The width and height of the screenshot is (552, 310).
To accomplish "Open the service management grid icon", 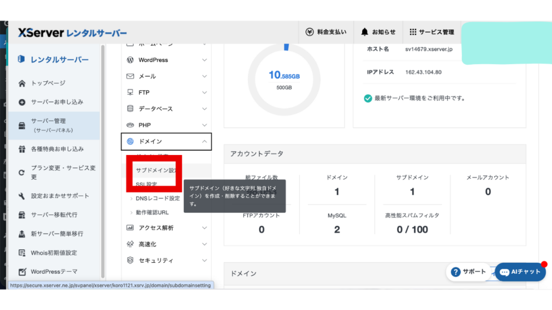I will (413, 32).
